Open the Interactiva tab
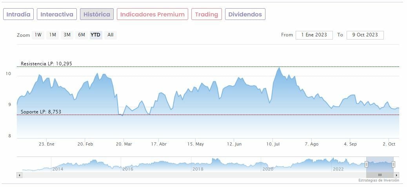The image size is (407, 187). point(57,14)
